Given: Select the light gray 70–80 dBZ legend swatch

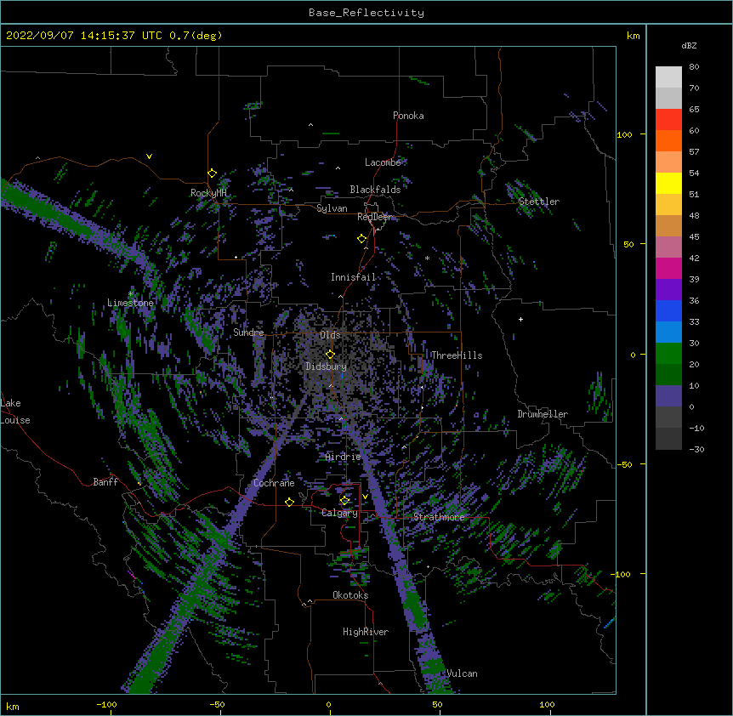Looking at the screenshot, I should click(x=668, y=77).
